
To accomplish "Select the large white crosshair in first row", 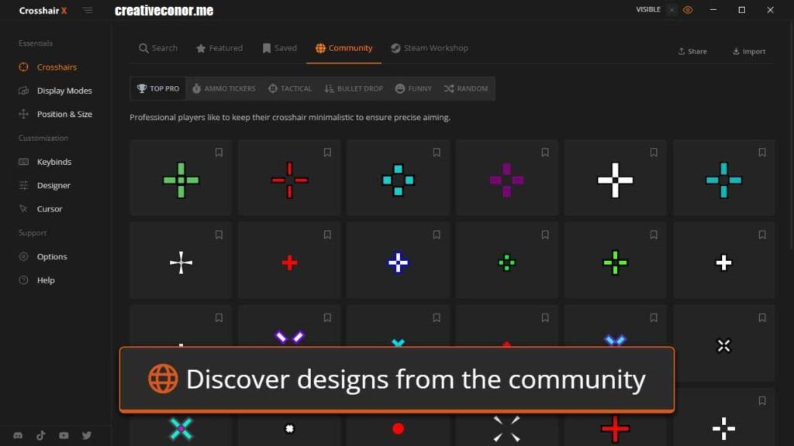I will coord(615,180).
